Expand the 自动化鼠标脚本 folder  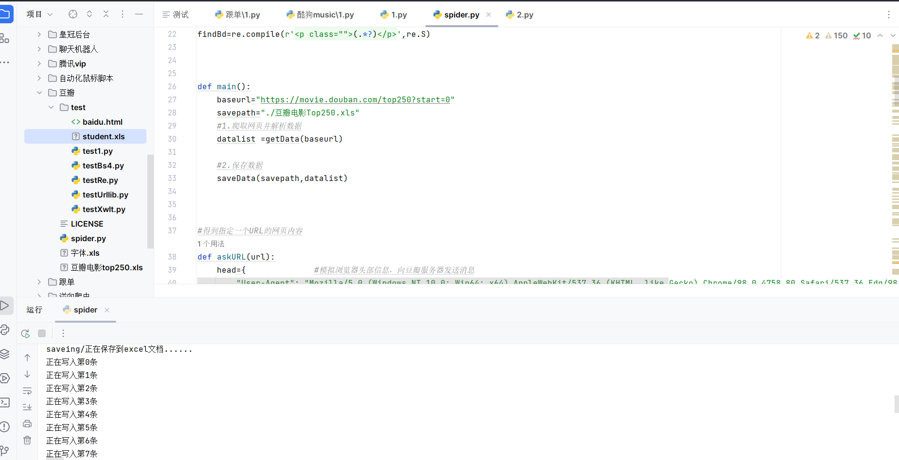point(39,78)
